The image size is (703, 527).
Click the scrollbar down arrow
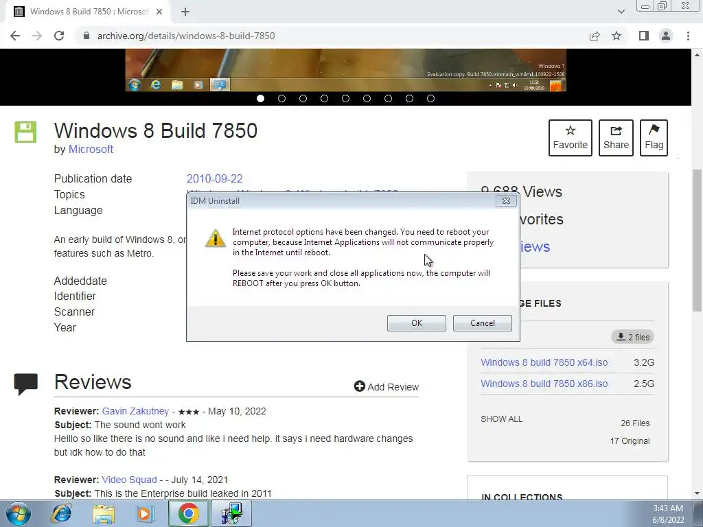tap(698, 494)
